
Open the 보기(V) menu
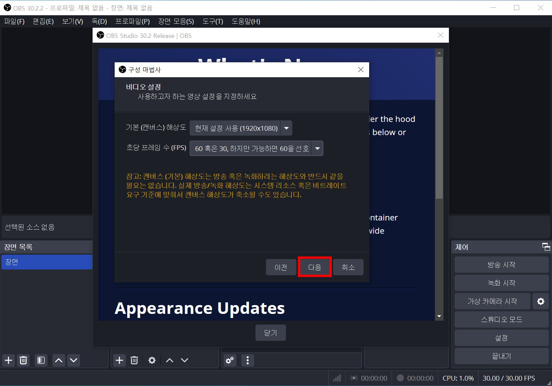point(73,21)
